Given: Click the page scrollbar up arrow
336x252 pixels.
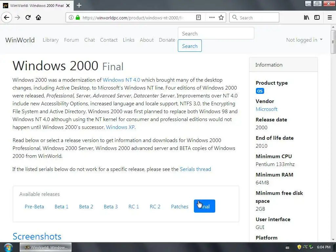Looking at the screenshot, I should pyautogui.click(x=333, y=27).
